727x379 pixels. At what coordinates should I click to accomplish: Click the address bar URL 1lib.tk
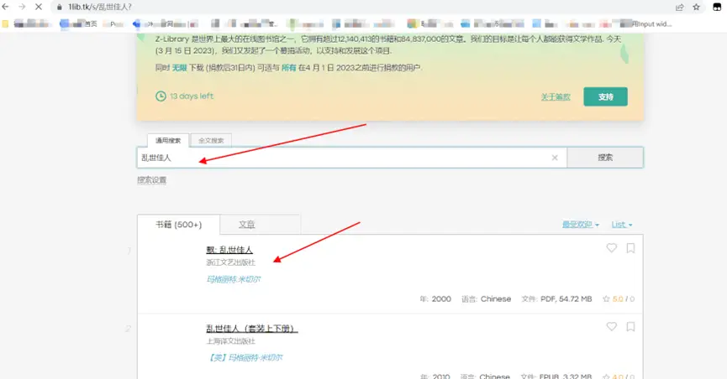coord(100,7)
